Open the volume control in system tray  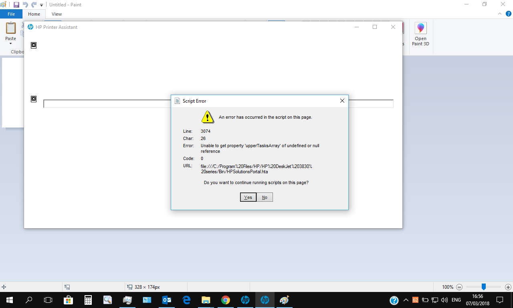click(x=444, y=300)
